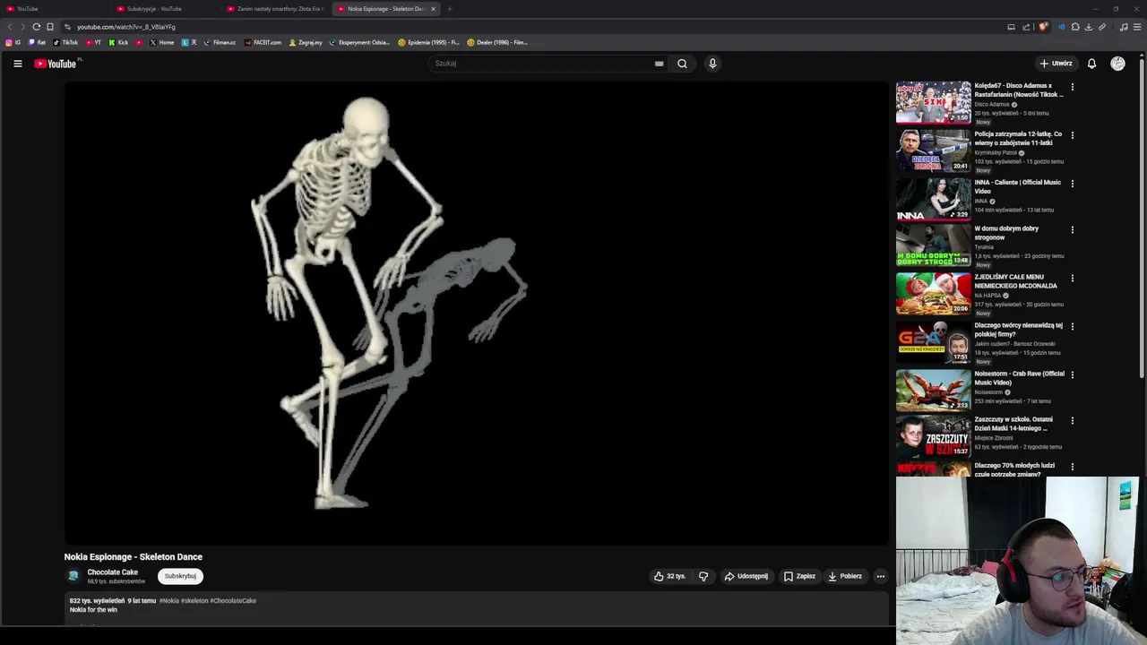Viewport: 1147px width, 645px height.
Task: Open the YouTube hamburger guide menu
Action: point(17,64)
